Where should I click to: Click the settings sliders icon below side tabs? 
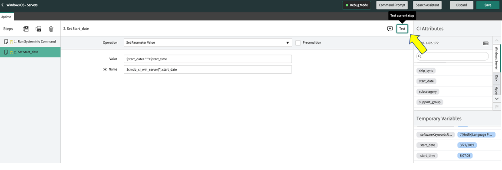497,106
